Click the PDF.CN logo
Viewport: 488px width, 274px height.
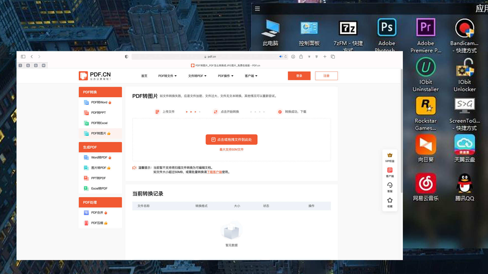pos(95,76)
